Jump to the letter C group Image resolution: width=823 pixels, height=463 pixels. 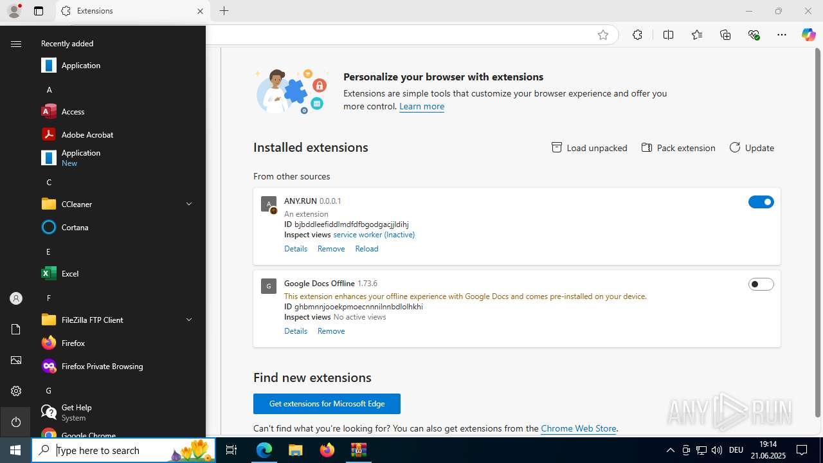click(49, 182)
